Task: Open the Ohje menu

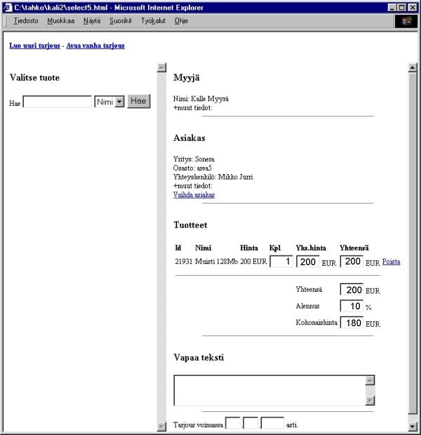Action: point(181,21)
